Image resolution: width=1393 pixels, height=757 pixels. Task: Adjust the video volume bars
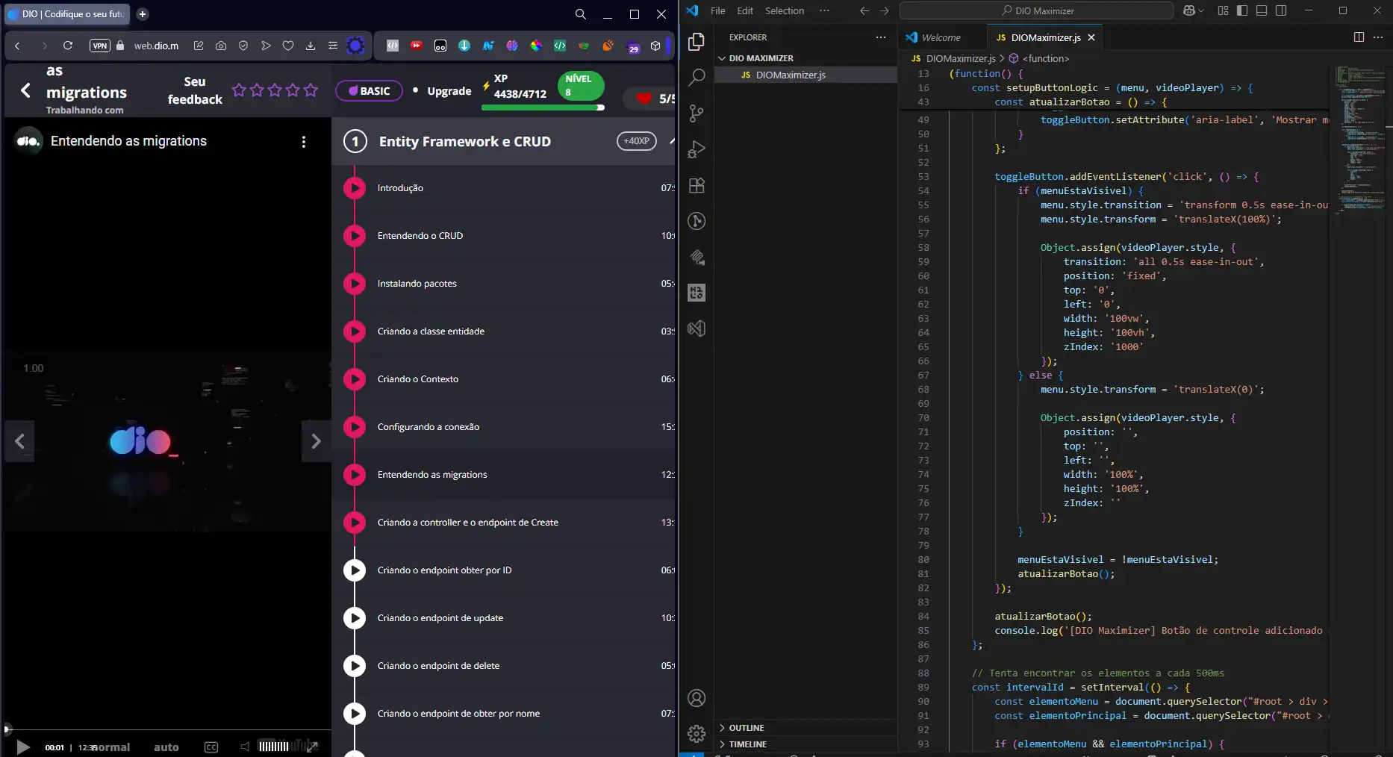point(273,746)
